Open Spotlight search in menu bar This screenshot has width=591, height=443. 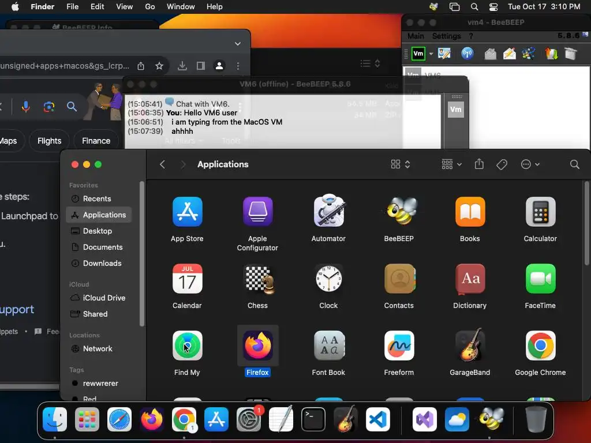pyautogui.click(x=474, y=7)
